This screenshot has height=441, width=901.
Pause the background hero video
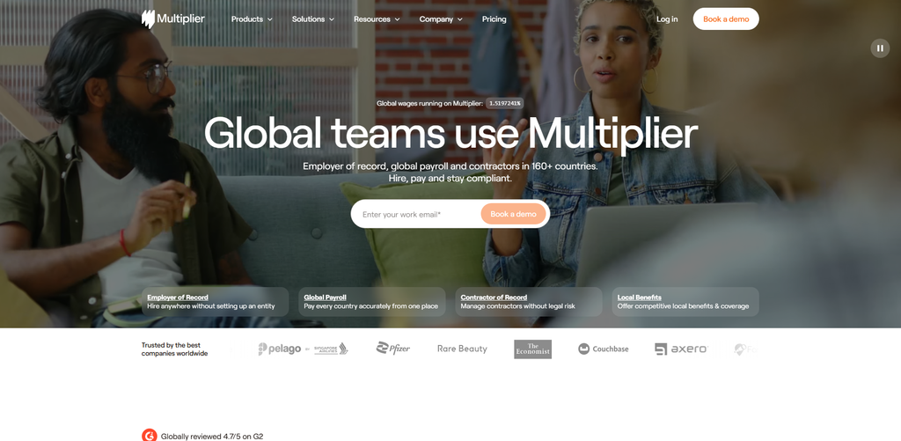pyautogui.click(x=880, y=48)
